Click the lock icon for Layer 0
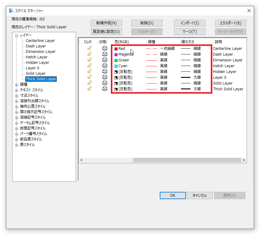The height and width of the screenshot is (235, 260). pos(90,77)
